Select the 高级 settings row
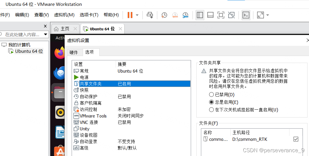Screen dimensions: 309x156 131,148
